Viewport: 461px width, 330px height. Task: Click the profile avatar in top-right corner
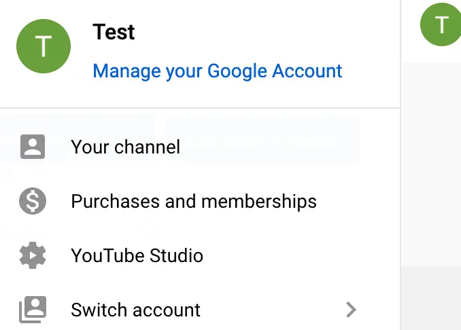point(441,25)
